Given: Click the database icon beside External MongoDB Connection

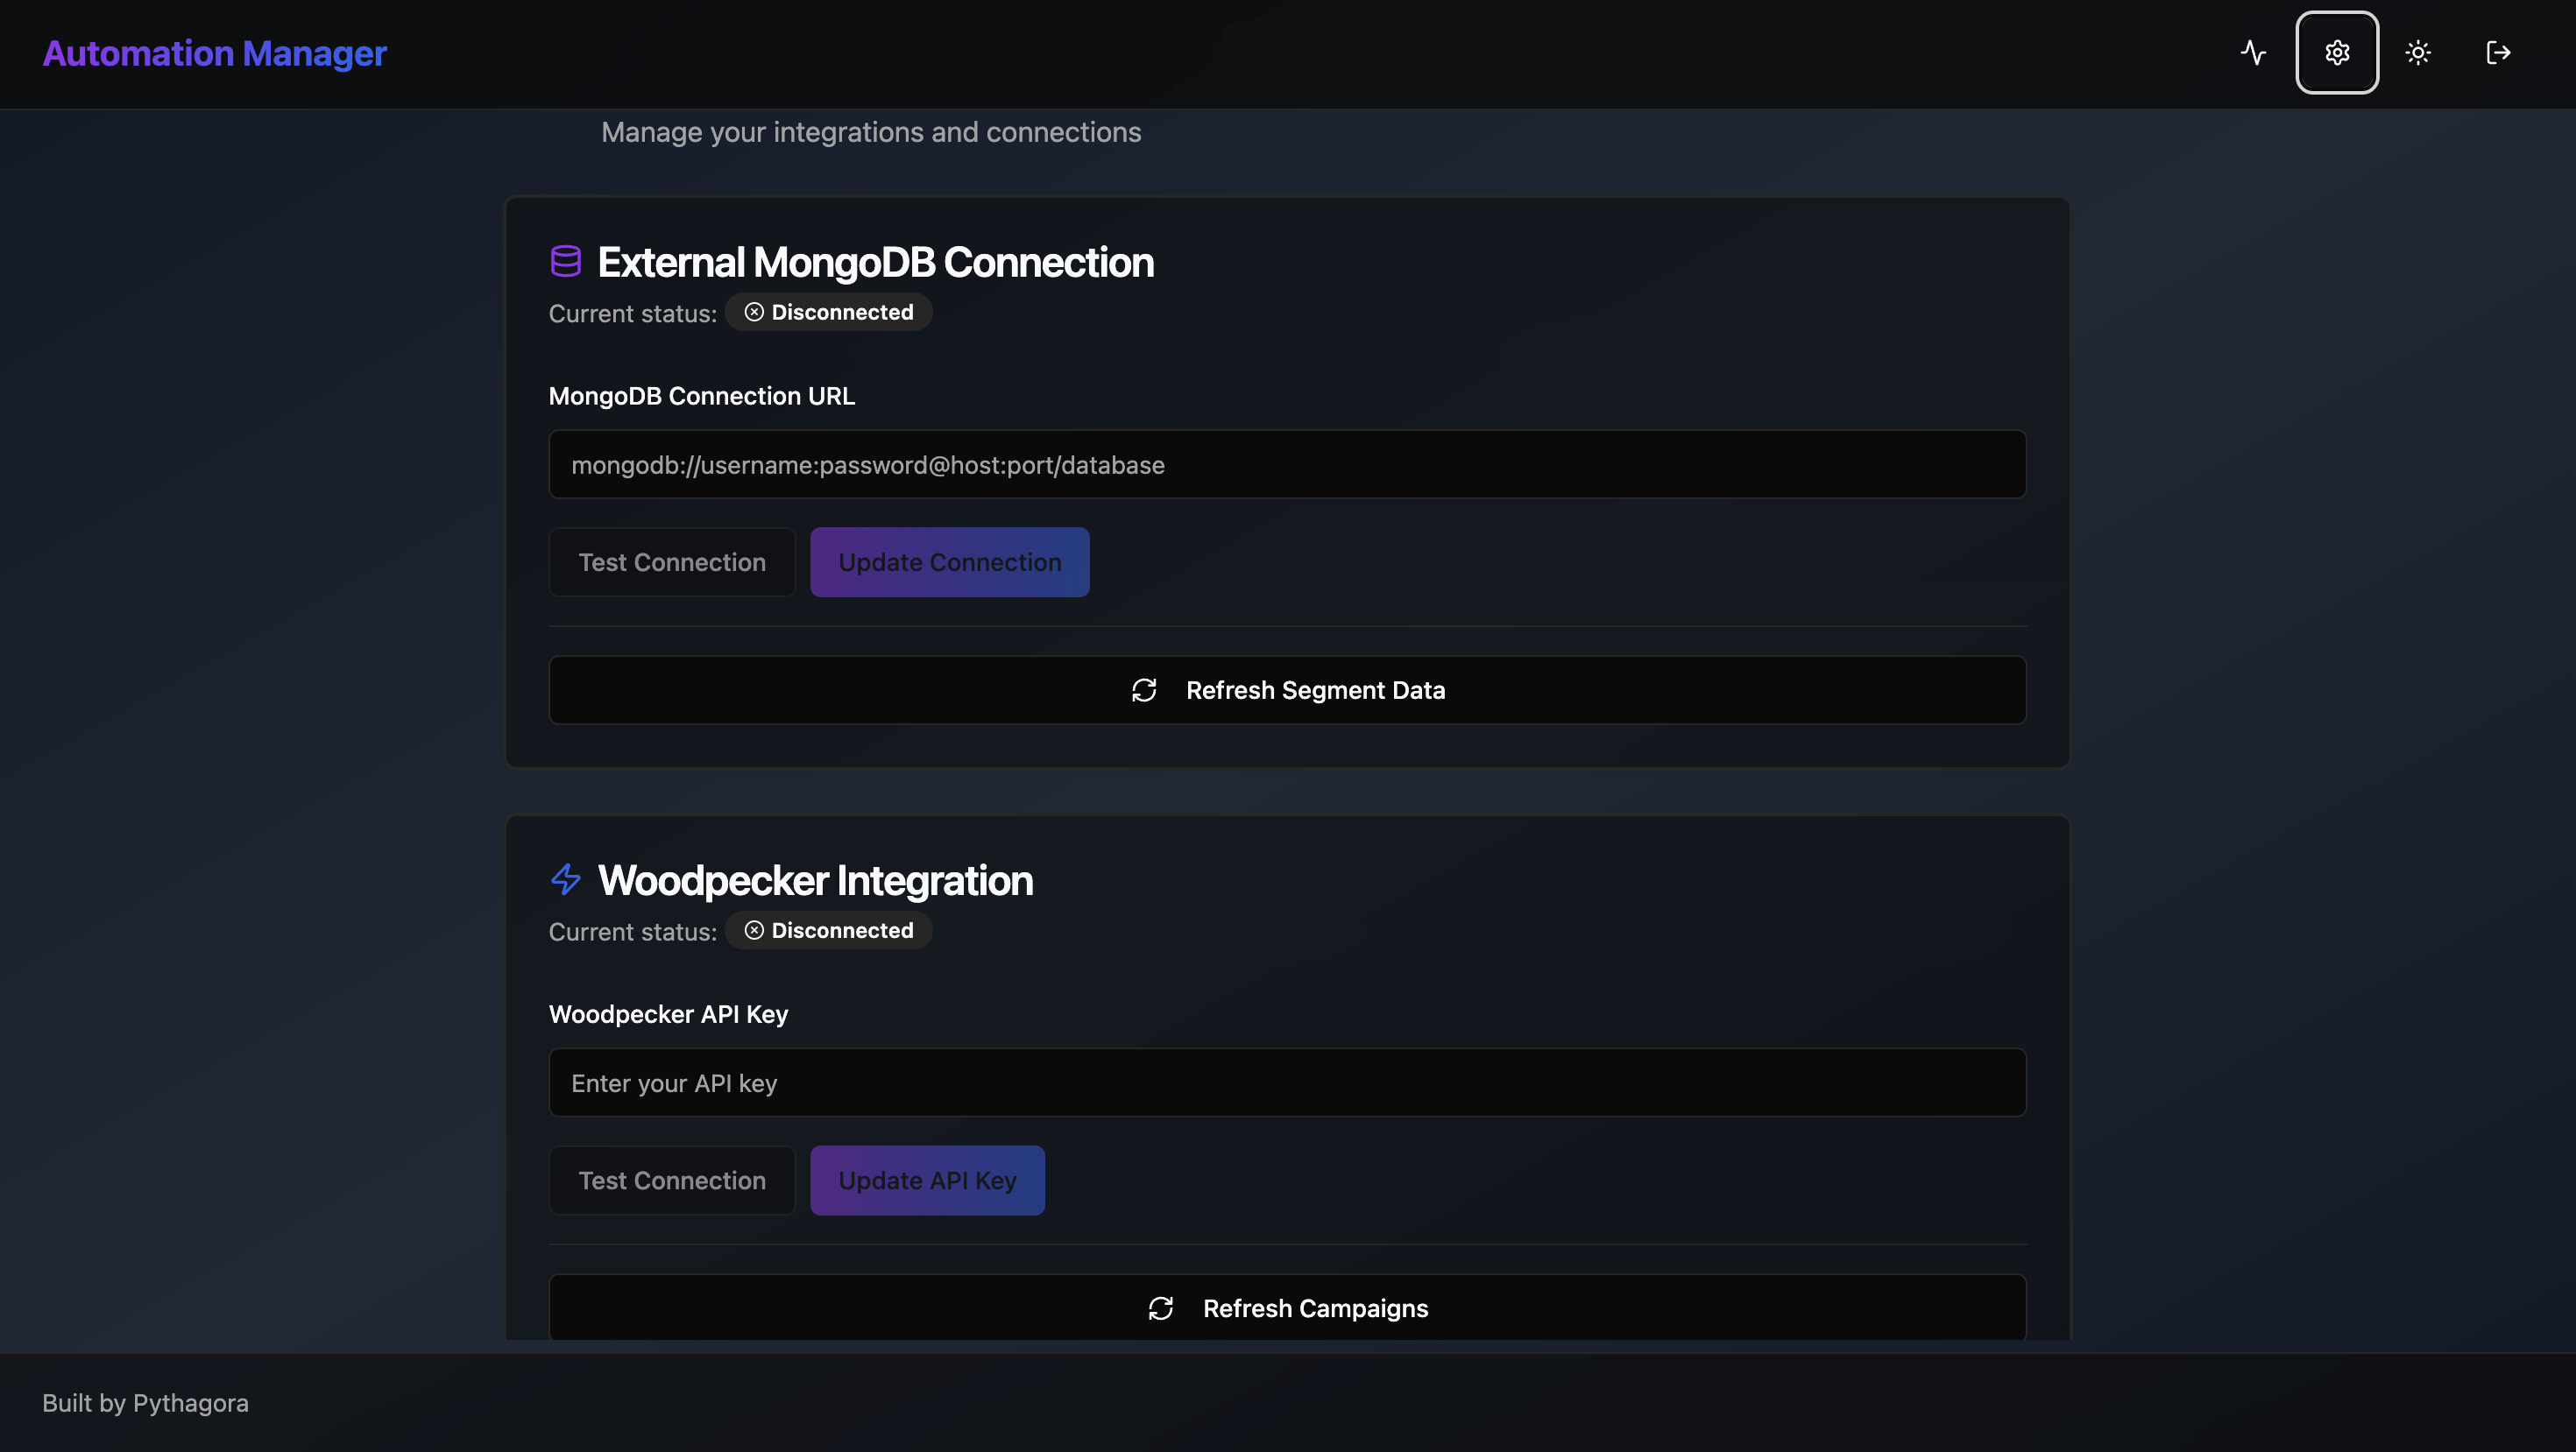Looking at the screenshot, I should [566, 261].
